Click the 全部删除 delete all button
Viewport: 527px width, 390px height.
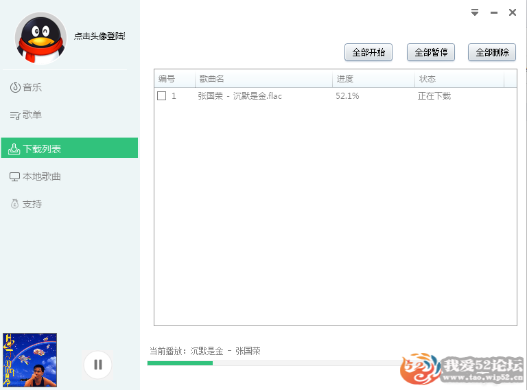click(x=492, y=52)
